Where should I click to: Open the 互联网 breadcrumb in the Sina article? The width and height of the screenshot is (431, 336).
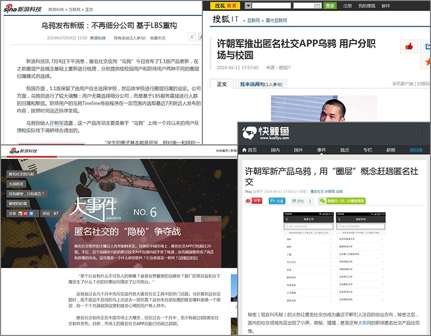[75, 10]
